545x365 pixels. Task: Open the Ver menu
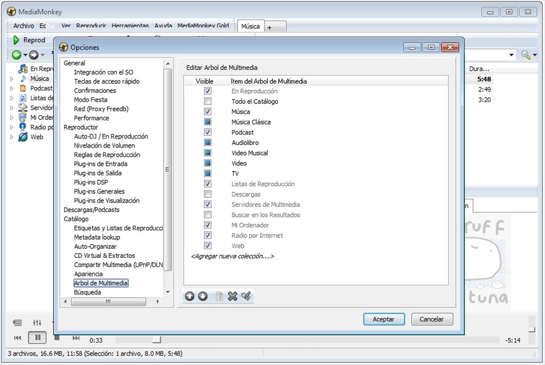pos(66,26)
